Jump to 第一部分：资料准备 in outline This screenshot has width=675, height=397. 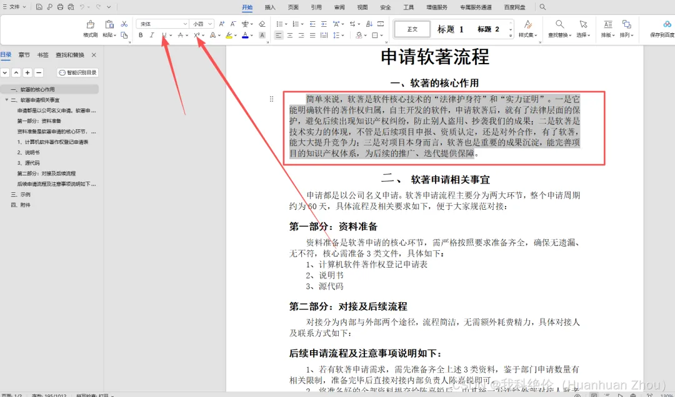point(39,121)
